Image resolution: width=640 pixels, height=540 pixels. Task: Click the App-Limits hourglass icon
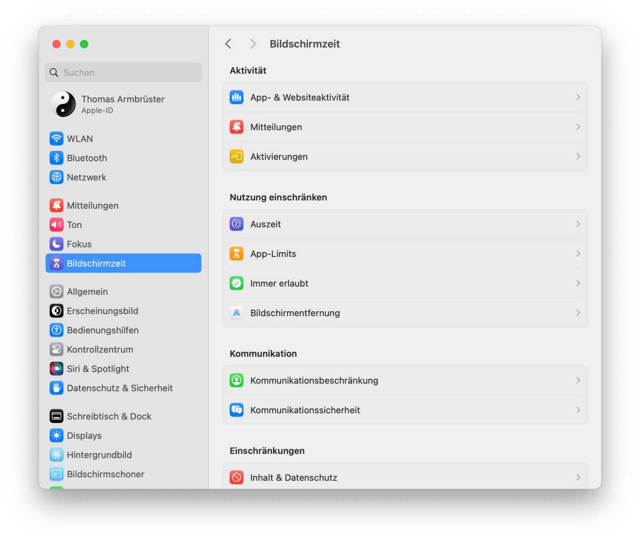tap(236, 254)
